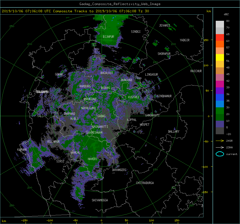
Task: Click the SINDGI city label
Action: (136, 32)
